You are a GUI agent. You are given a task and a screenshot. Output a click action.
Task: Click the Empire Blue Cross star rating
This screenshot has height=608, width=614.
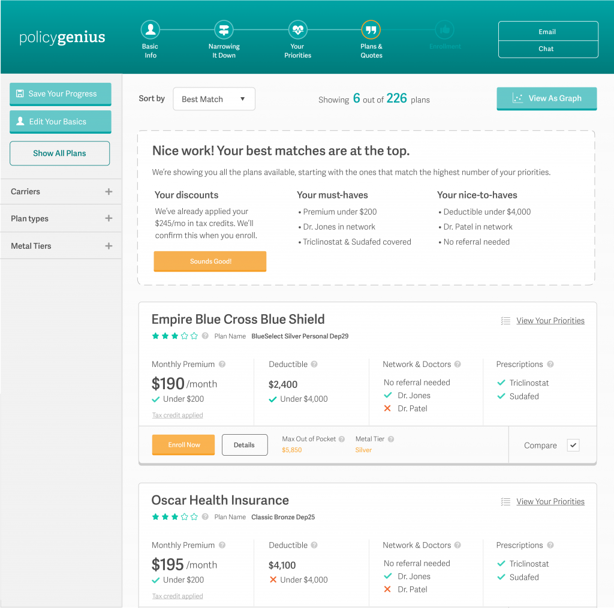tap(174, 336)
